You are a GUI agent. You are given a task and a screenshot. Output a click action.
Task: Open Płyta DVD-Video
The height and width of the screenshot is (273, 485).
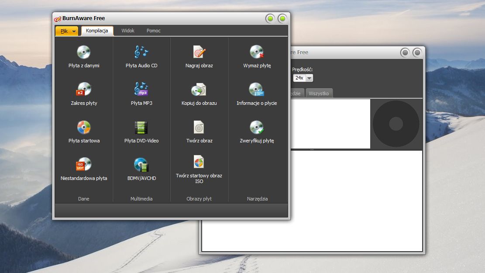click(x=141, y=131)
